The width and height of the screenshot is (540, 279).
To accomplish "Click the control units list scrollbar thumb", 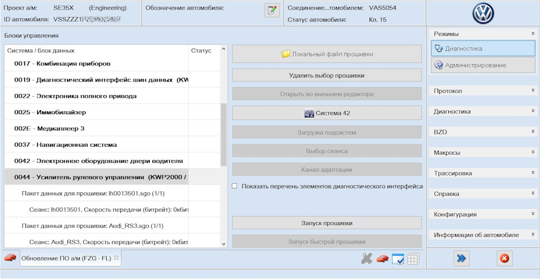I will [x=224, y=134].
